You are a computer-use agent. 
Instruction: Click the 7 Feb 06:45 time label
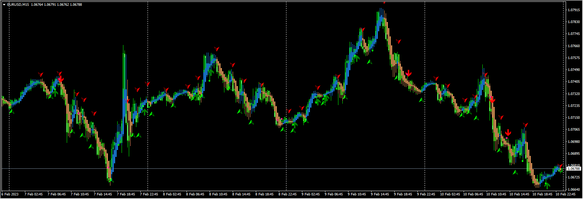(x=57, y=194)
